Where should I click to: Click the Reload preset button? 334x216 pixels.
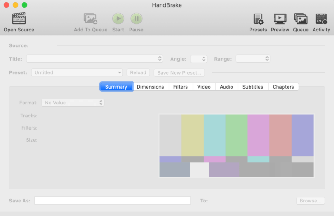point(138,72)
